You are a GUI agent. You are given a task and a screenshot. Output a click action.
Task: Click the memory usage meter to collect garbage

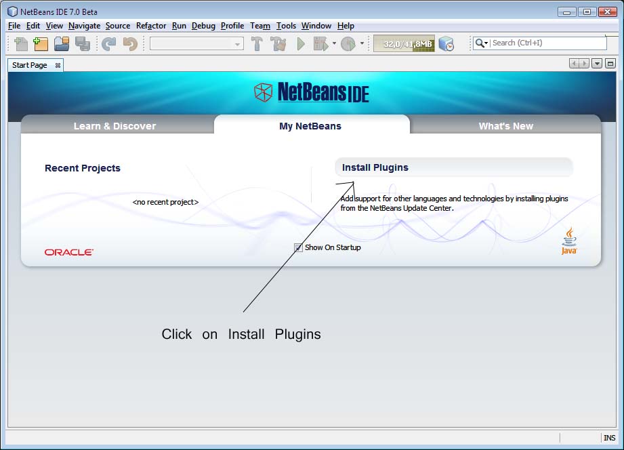pyautogui.click(x=404, y=44)
